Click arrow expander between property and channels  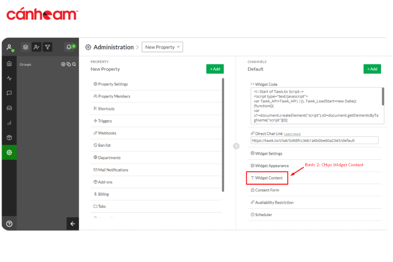click(236, 146)
